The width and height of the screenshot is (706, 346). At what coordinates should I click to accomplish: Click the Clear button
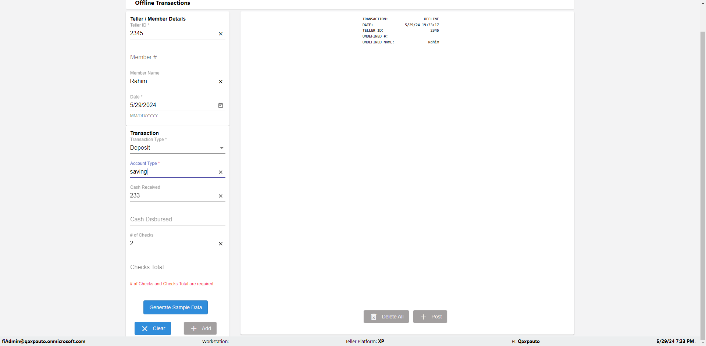(153, 328)
